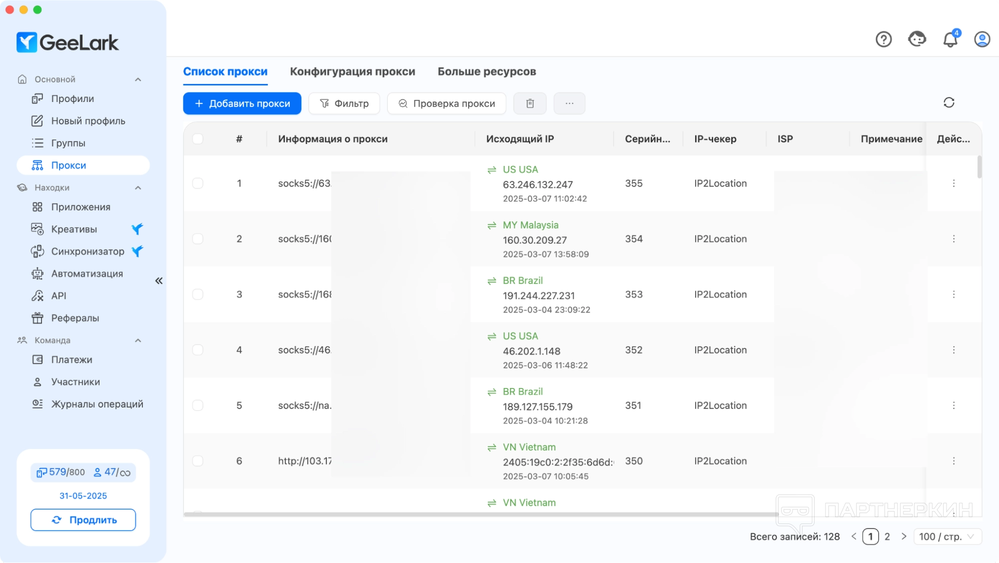Open the user account avatar icon
Viewport: 999px width, 563px height.
pos(982,39)
